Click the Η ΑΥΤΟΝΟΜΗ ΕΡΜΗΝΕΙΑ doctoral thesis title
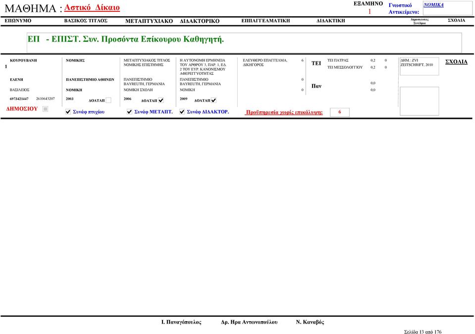 203,67
